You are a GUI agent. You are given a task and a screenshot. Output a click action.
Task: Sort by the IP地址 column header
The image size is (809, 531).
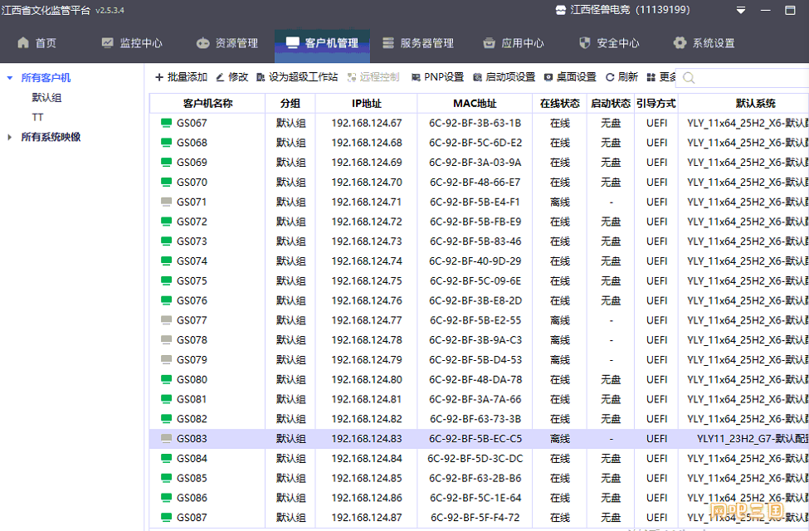(366, 103)
